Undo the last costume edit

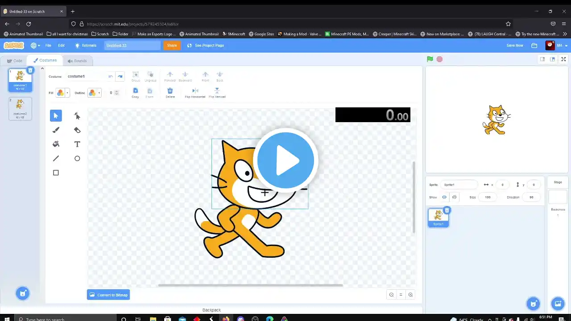(111, 77)
